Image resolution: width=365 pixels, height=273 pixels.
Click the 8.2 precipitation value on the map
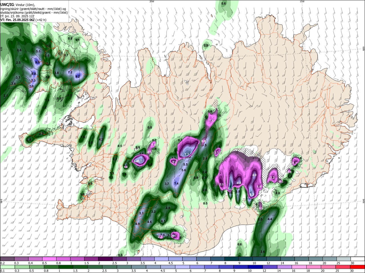34,74
